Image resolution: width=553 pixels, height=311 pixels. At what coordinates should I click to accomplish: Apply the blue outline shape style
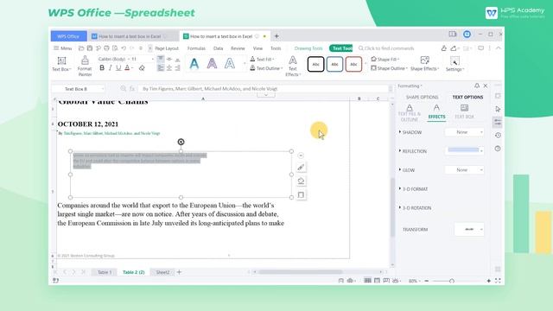click(334, 64)
